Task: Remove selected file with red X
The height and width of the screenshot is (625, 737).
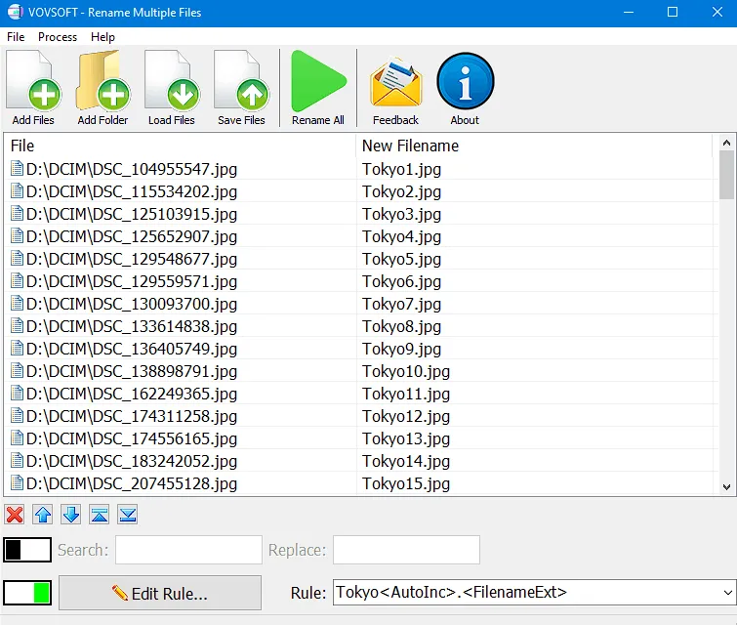Action: pos(15,515)
